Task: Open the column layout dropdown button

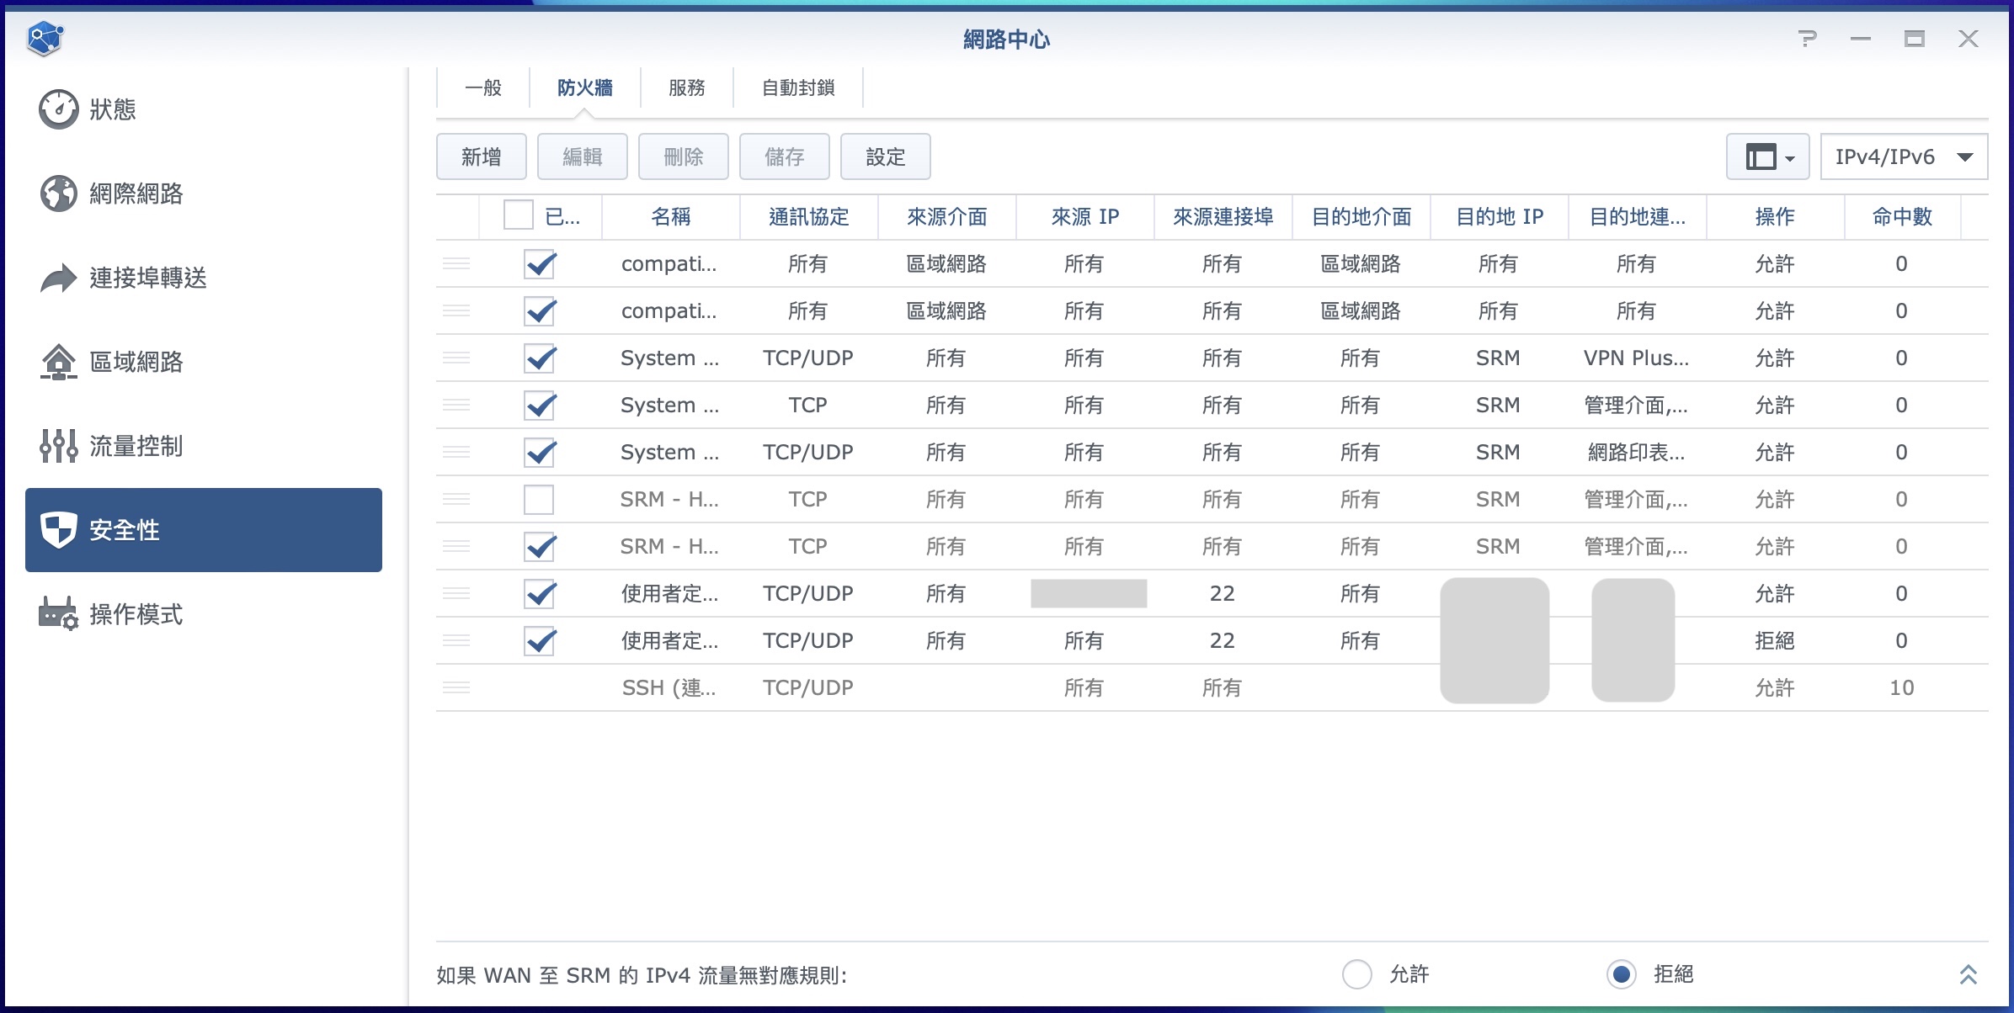Action: 1767,156
